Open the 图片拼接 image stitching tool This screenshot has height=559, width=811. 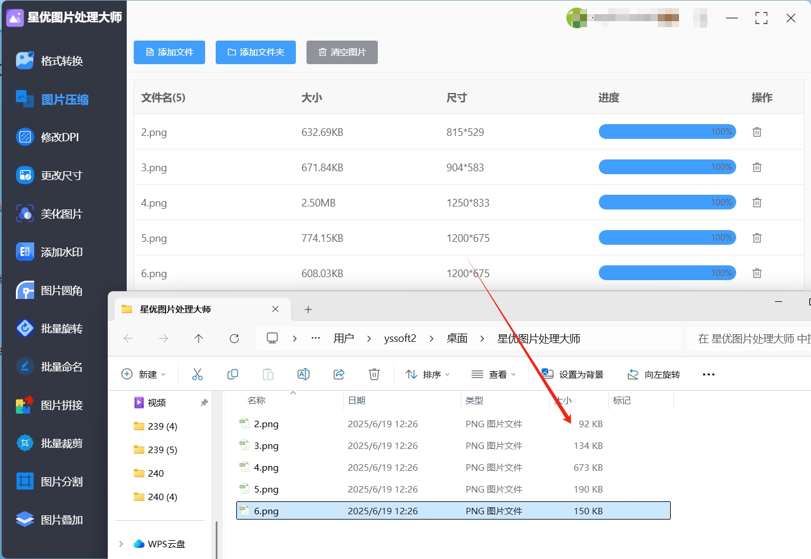pyautogui.click(x=50, y=405)
